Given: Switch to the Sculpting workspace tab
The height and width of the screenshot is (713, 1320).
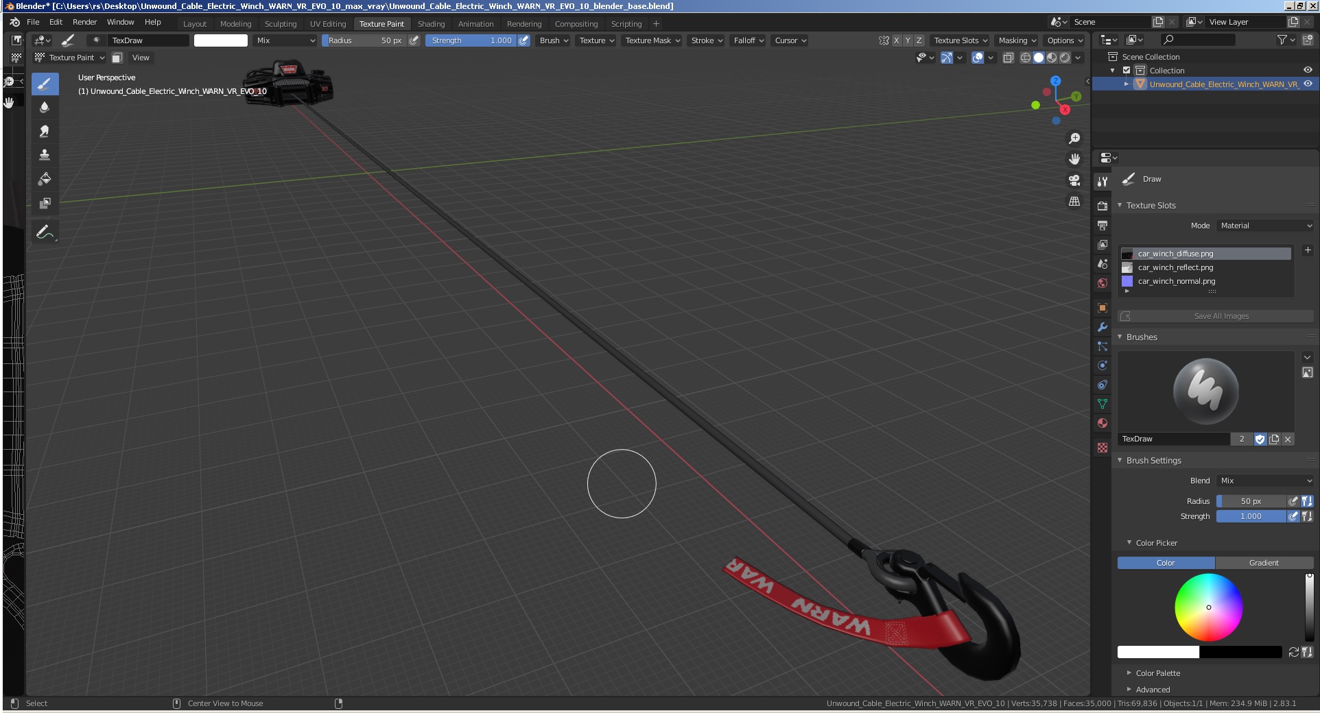Looking at the screenshot, I should pos(281,24).
